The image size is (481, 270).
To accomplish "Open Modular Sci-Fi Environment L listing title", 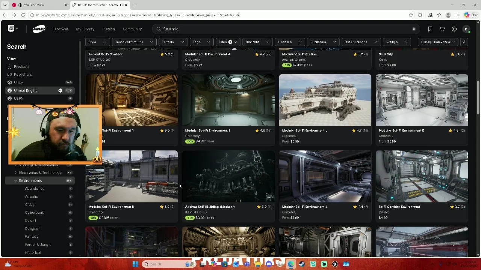I will click(x=304, y=130).
